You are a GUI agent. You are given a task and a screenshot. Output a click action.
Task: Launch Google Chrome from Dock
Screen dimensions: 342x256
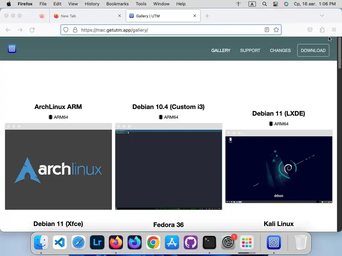(x=153, y=242)
